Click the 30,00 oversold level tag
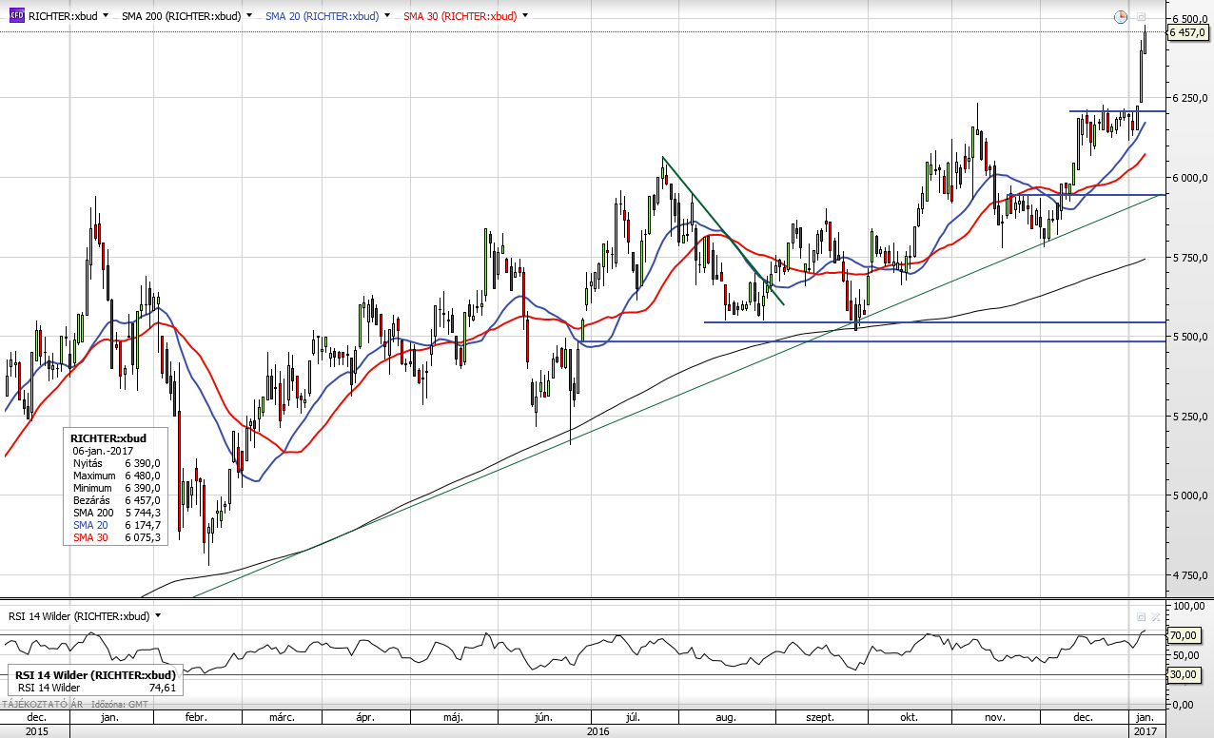The width and height of the screenshot is (1214, 738). 1183,674
